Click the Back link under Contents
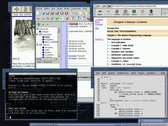 [x=97, y=22]
